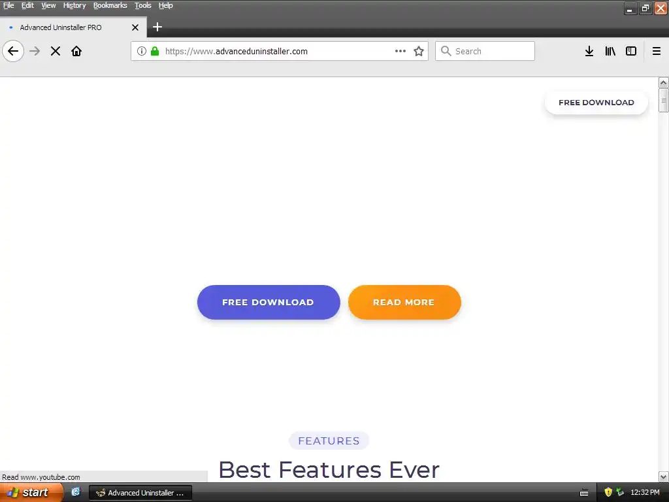The width and height of the screenshot is (669, 502).
Task: Stop the page from loading
Action: pyautogui.click(x=56, y=51)
